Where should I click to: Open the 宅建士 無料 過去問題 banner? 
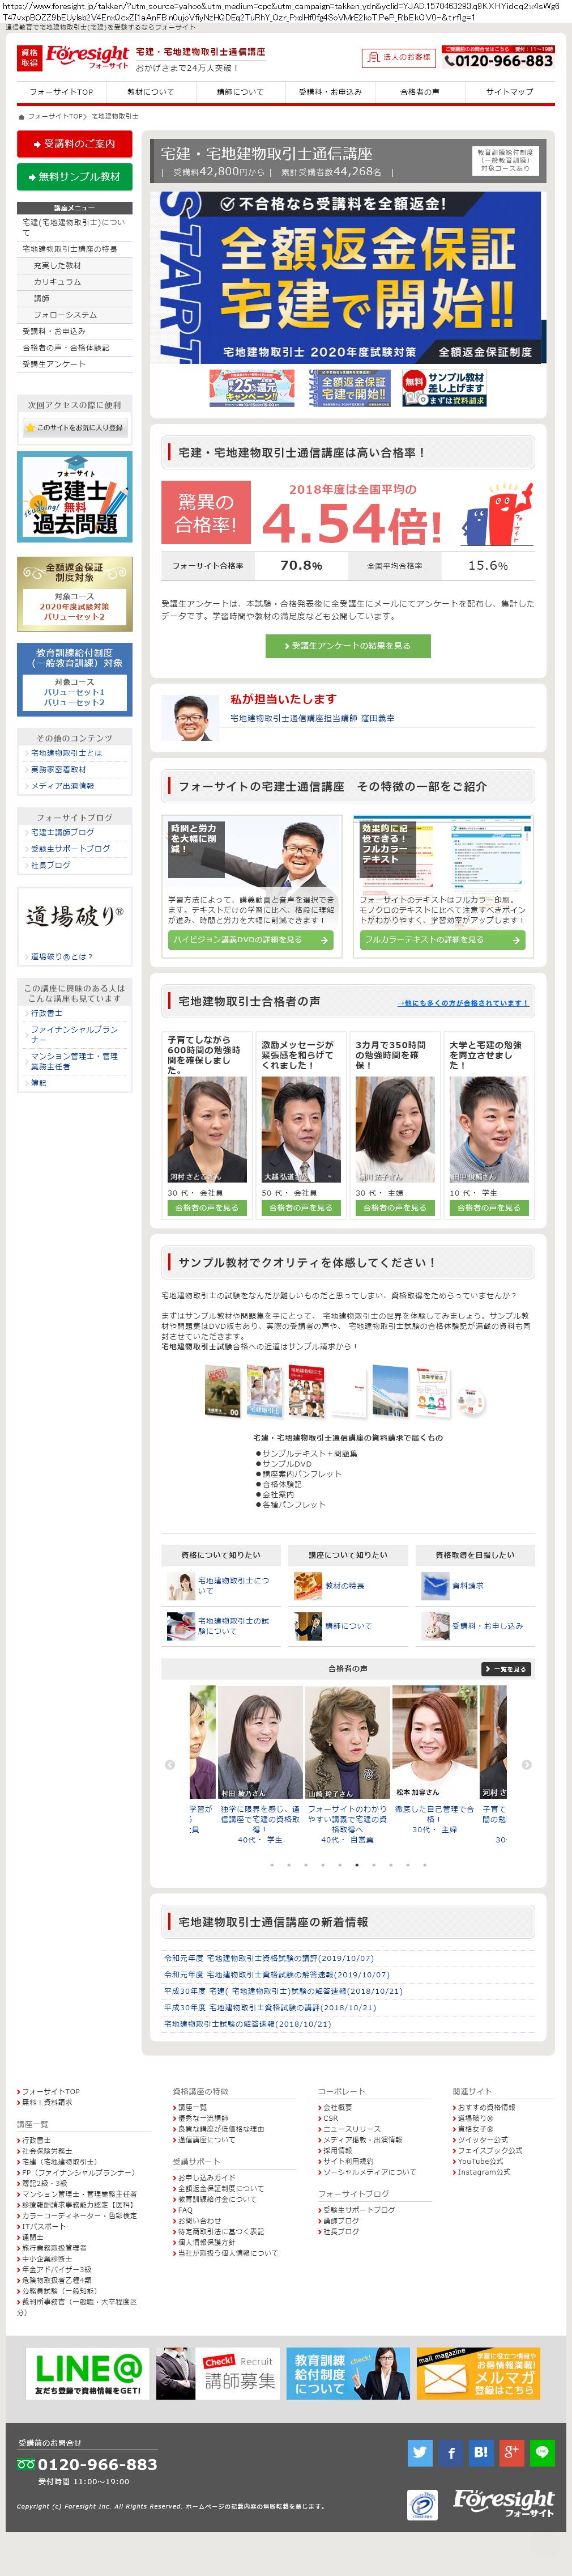coord(74,497)
